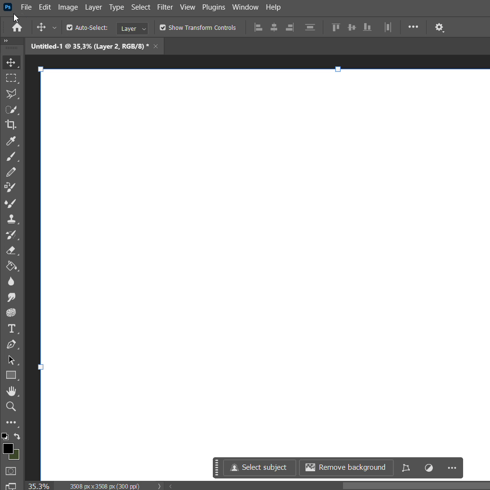Disable the Auto-Select checkbox
The width and height of the screenshot is (490, 490).
tap(70, 28)
